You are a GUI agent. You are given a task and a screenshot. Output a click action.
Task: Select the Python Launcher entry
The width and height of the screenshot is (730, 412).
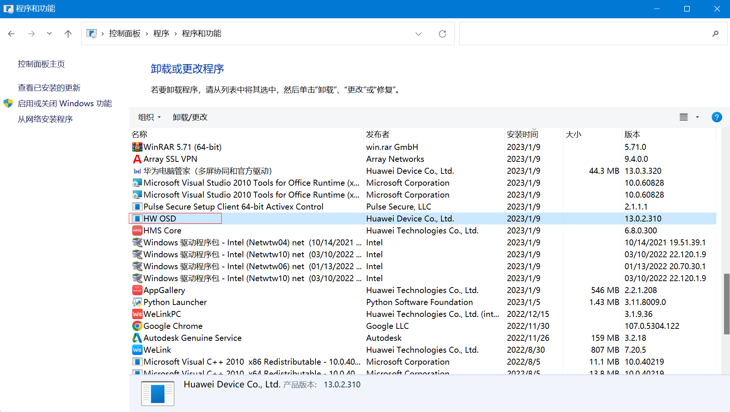(x=423, y=302)
